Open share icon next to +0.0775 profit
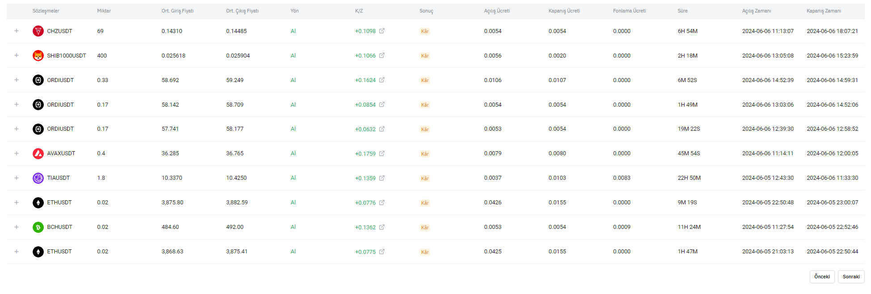Image resolution: width=871 pixels, height=294 pixels. (382, 252)
